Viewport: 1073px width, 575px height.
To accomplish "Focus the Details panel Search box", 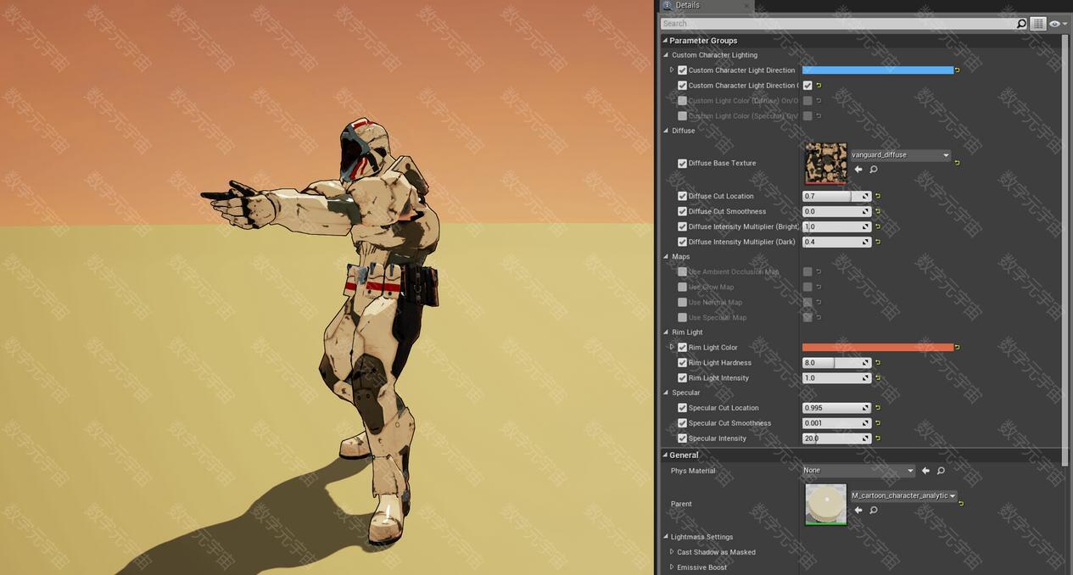I will (838, 24).
